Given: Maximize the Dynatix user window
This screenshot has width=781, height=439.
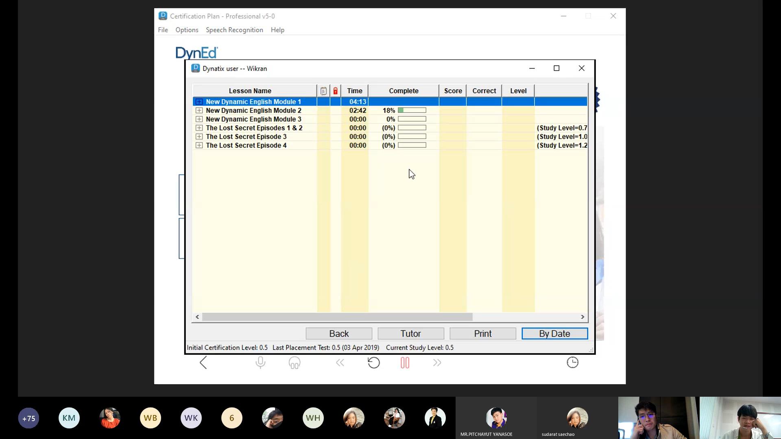Looking at the screenshot, I should coord(556,68).
